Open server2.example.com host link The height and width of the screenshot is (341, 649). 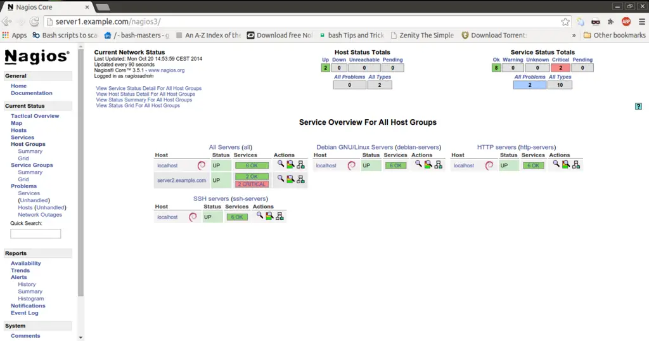[181, 181]
